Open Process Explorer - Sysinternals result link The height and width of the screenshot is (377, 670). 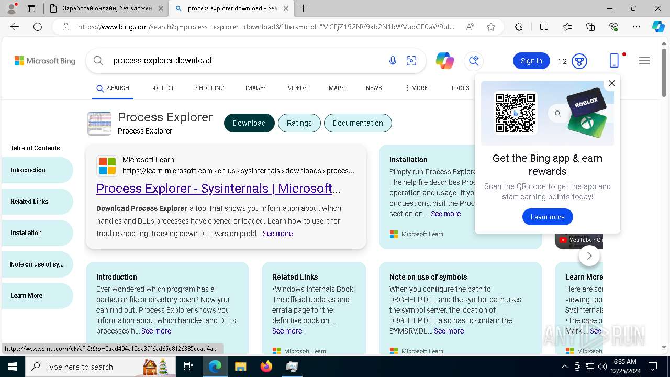(218, 188)
